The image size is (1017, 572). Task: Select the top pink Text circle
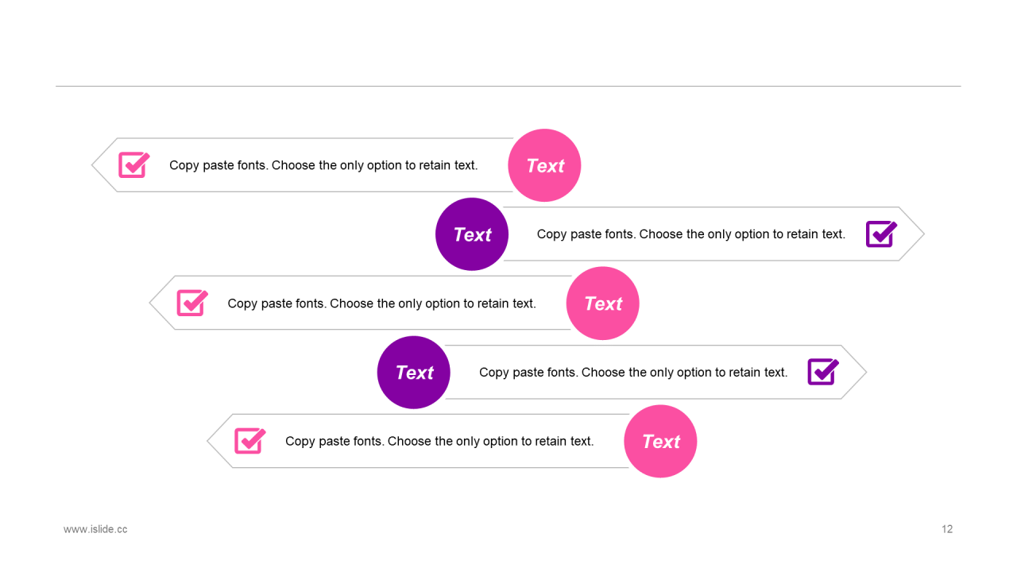544,165
